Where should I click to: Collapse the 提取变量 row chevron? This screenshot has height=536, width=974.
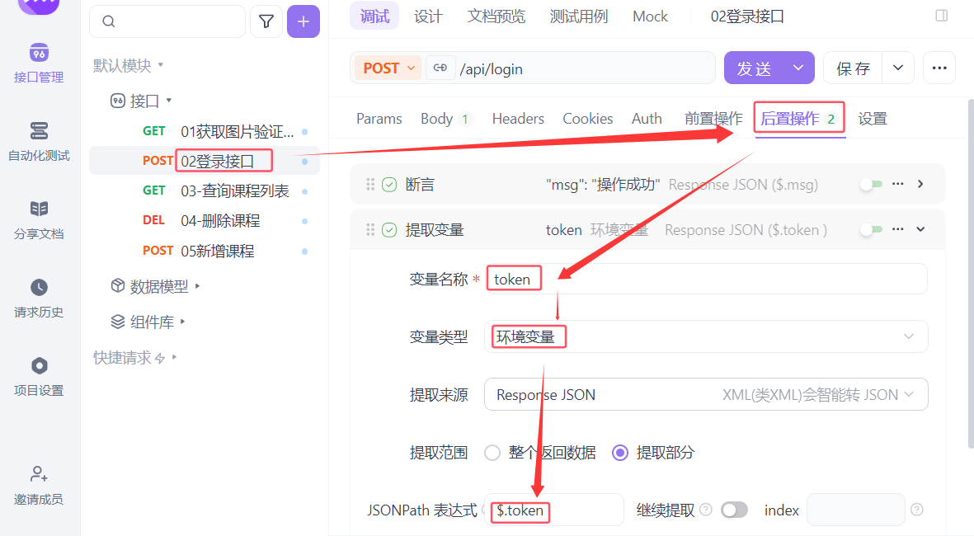(920, 229)
